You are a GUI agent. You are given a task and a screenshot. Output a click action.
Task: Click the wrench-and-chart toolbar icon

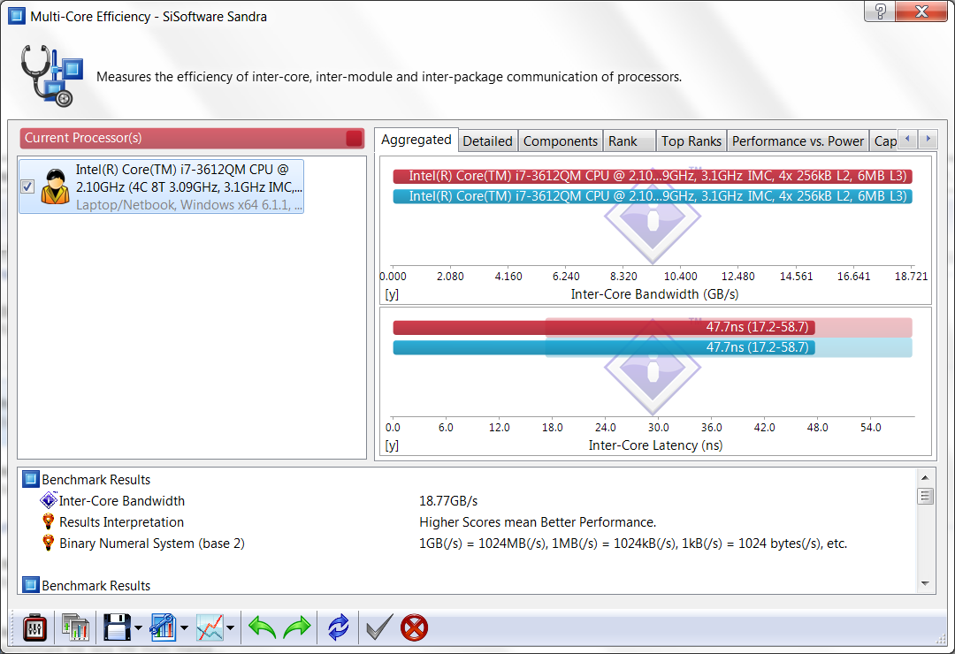click(163, 627)
